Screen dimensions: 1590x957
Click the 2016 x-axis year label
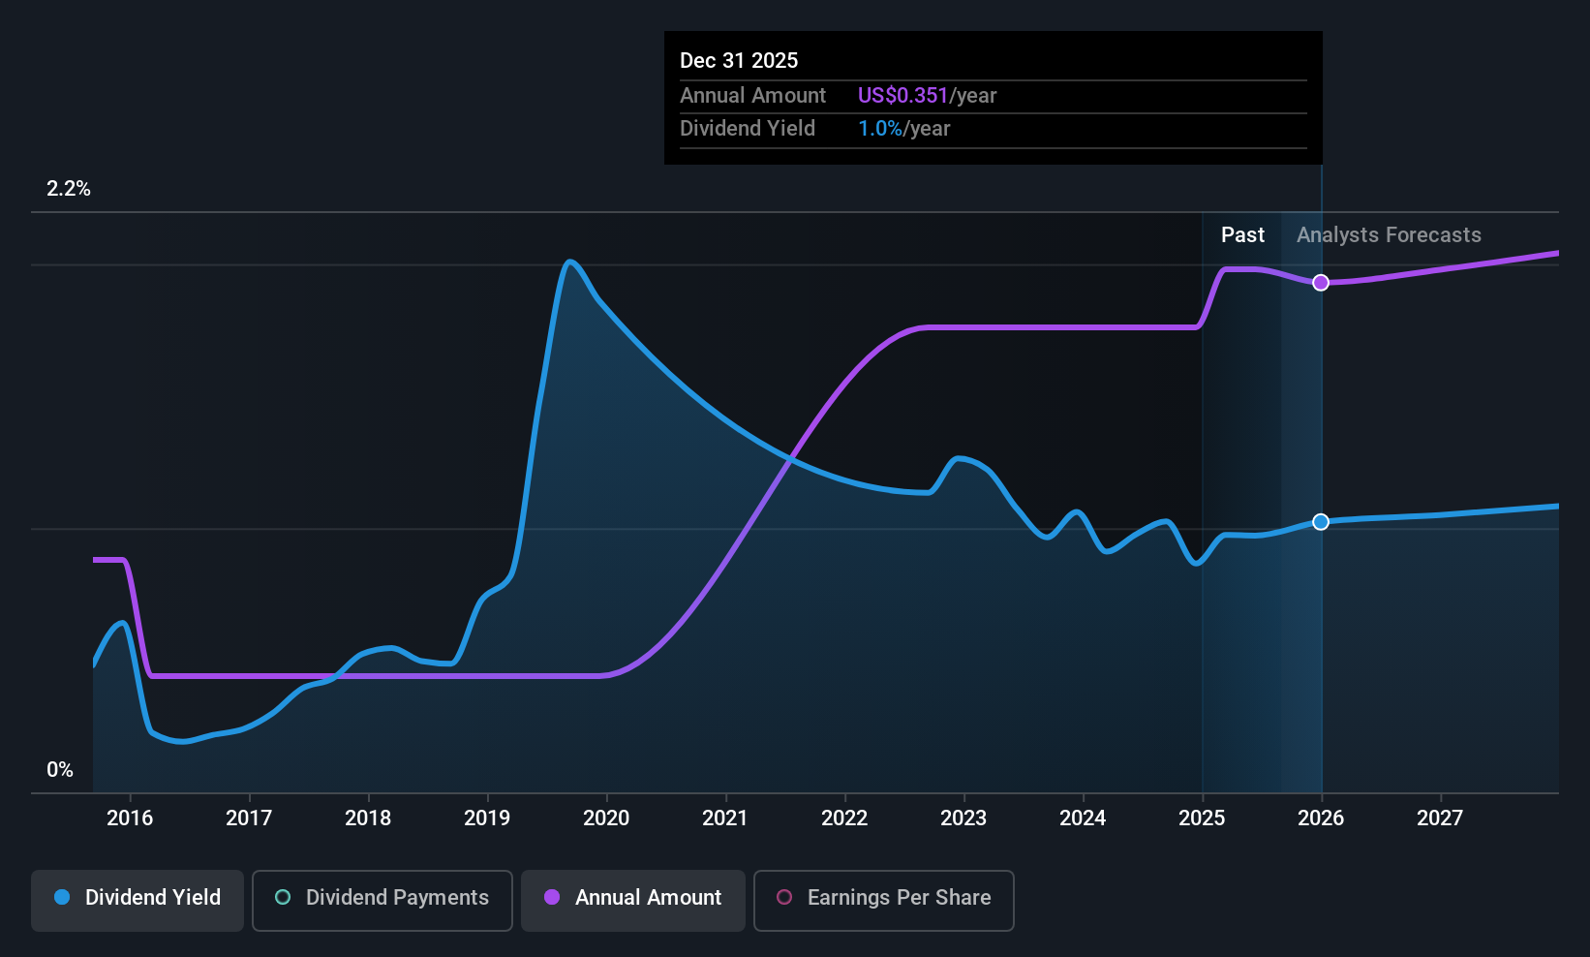(130, 818)
